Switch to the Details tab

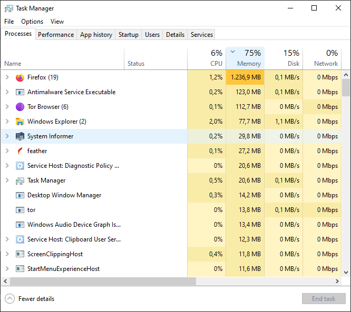click(x=175, y=35)
